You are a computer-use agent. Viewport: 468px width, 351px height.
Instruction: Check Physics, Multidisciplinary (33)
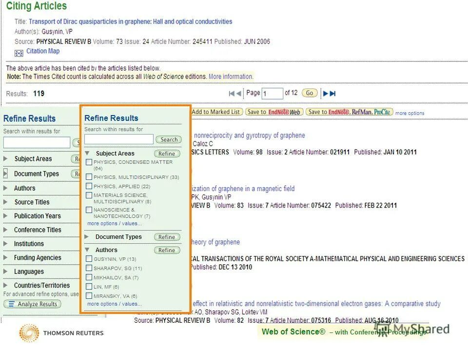tap(89, 177)
